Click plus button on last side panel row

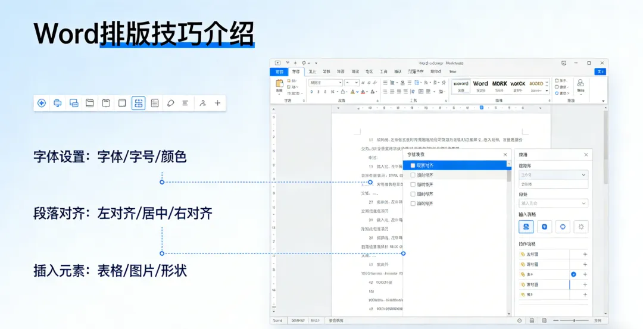585,294
